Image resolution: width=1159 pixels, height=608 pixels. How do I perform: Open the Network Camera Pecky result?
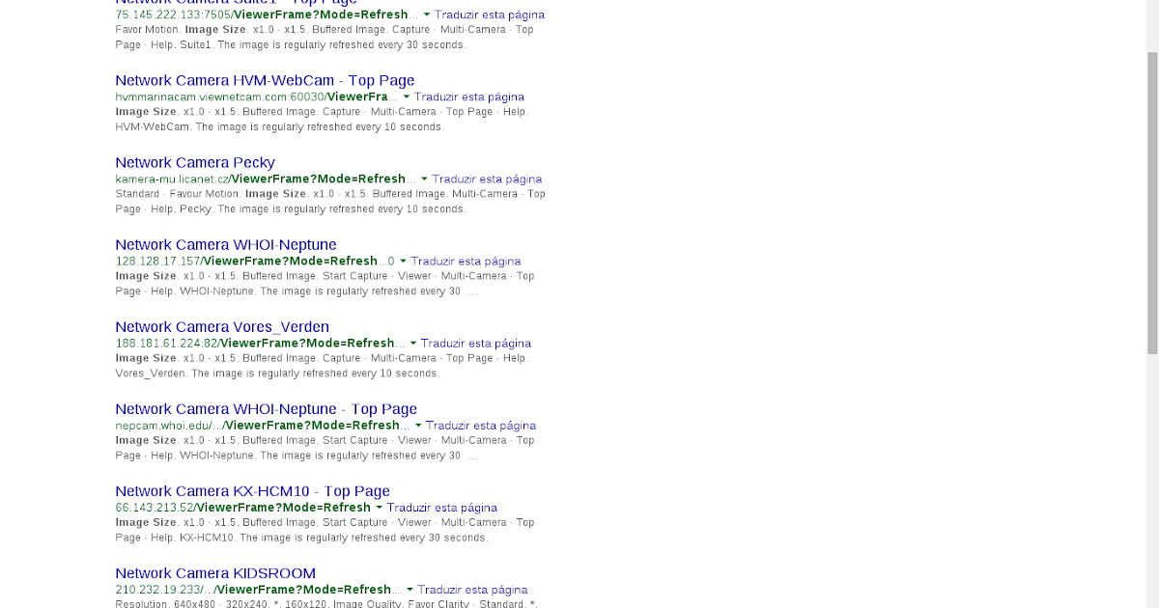click(195, 163)
